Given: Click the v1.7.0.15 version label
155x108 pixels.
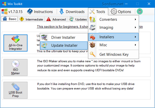Looking at the screenshot, I should (x=15, y=12).
